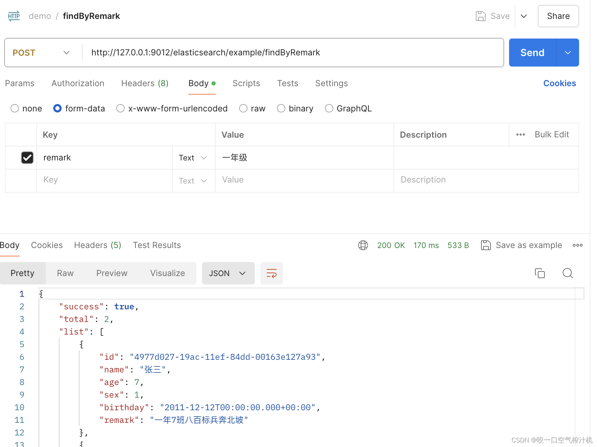The width and height of the screenshot is (598, 447).
Task: Click the Send button
Action: [532, 53]
